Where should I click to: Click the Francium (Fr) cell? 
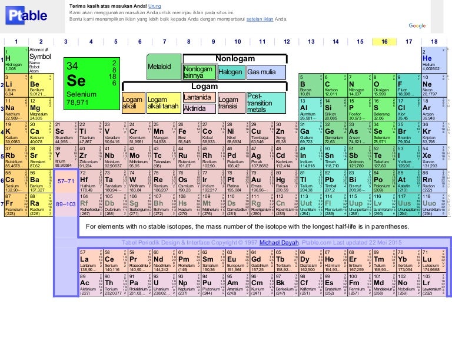coord(16,205)
